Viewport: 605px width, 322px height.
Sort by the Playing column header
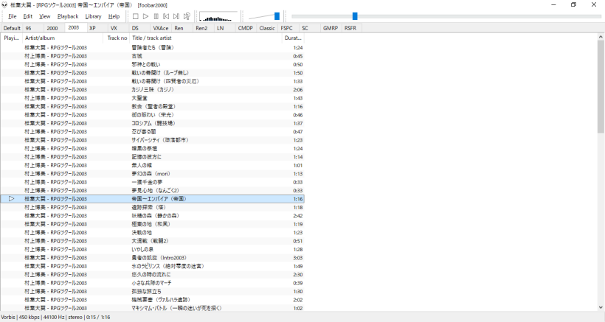(12, 38)
